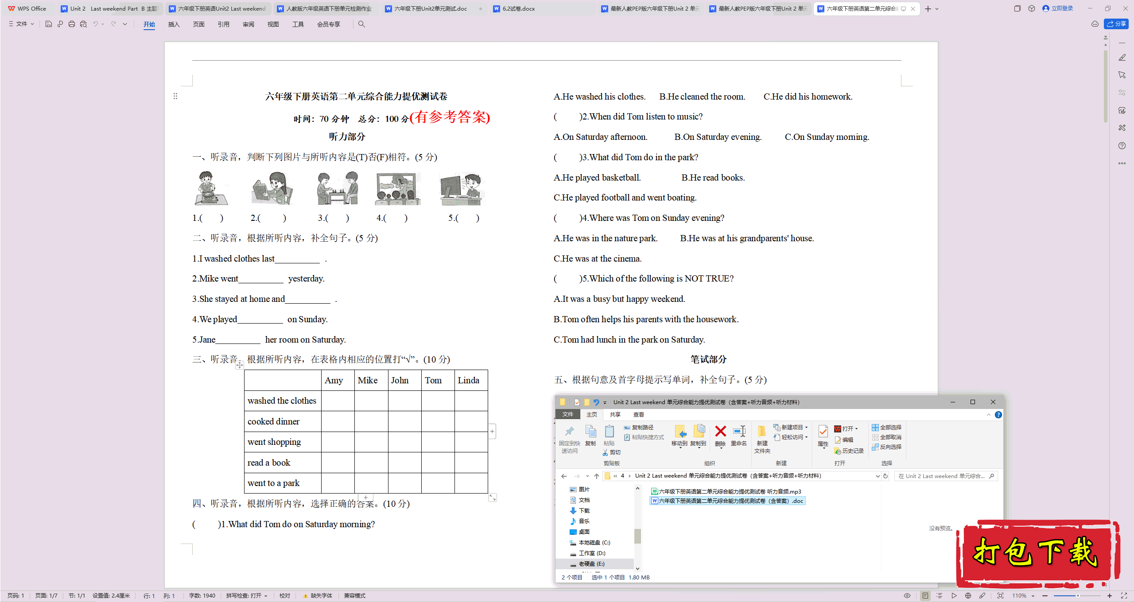Viewport: 1134px width, 602px height.
Task: Click Explorer help question mark icon
Action: (x=998, y=415)
